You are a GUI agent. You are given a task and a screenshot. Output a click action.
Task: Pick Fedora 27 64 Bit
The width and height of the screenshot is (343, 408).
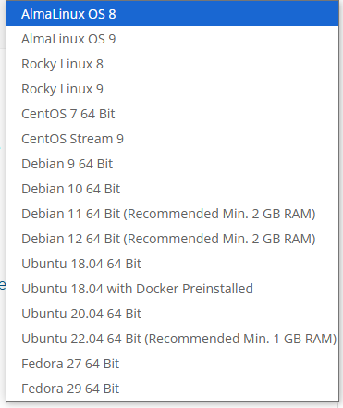[172, 364]
